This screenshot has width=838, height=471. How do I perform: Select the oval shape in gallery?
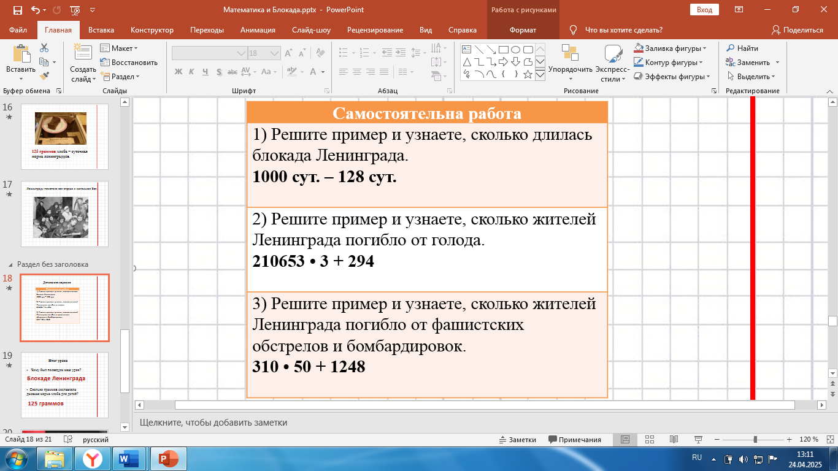(x=515, y=50)
